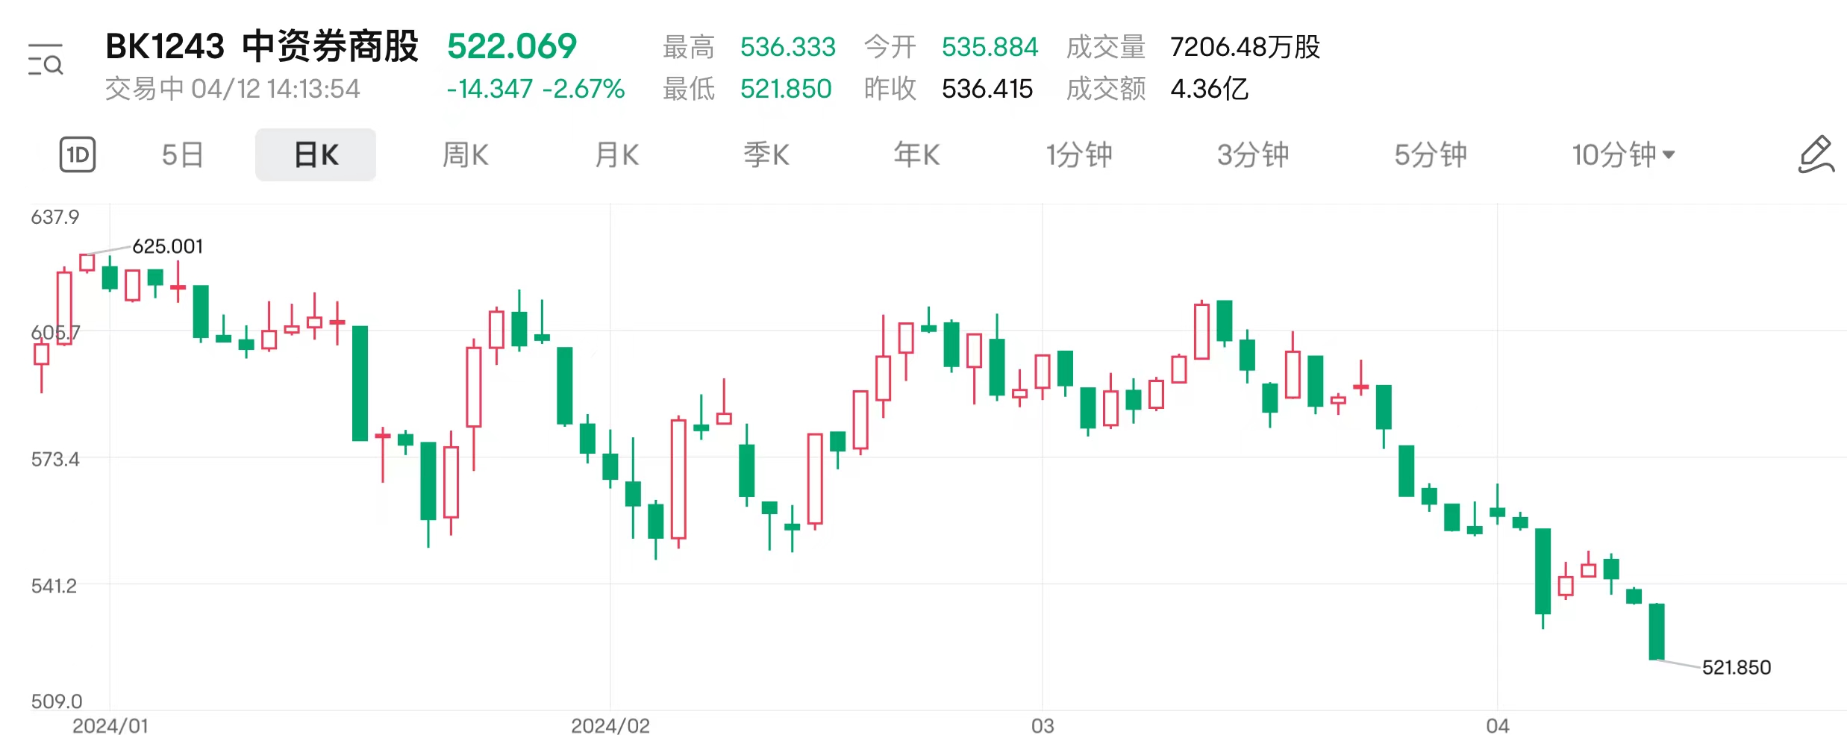Open the pencil drawing tool
The image size is (1847, 735).
coord(1815,154)
